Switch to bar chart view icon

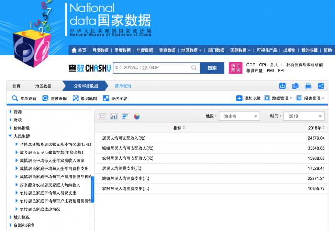[114, 116]
